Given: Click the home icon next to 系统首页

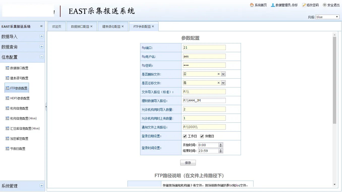Looking at the screenshot, I should (252, 5).
